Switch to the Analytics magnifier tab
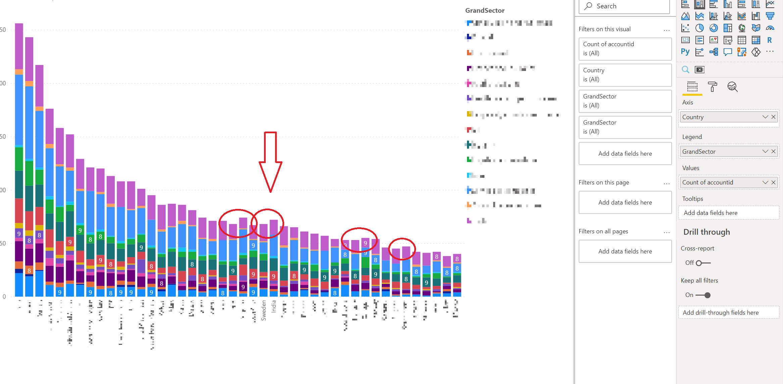 click(x=732, y=87)
